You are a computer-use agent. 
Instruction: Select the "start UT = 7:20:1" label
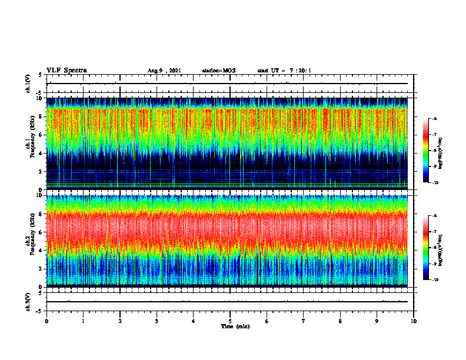[x=284, y=71]
